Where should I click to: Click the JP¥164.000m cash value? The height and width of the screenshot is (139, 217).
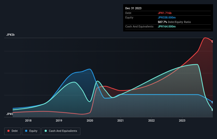click(x=167, y=26)
